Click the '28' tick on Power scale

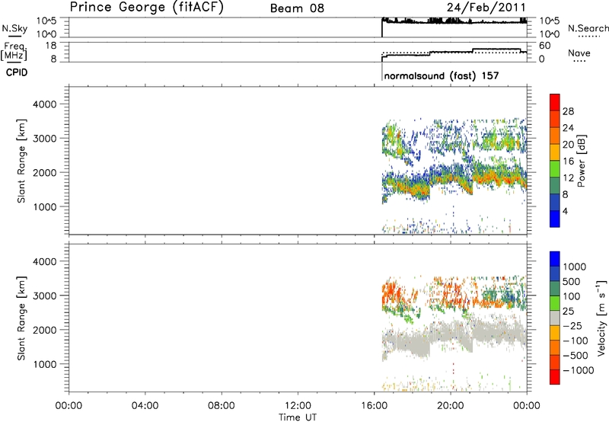tap(568, 111)
